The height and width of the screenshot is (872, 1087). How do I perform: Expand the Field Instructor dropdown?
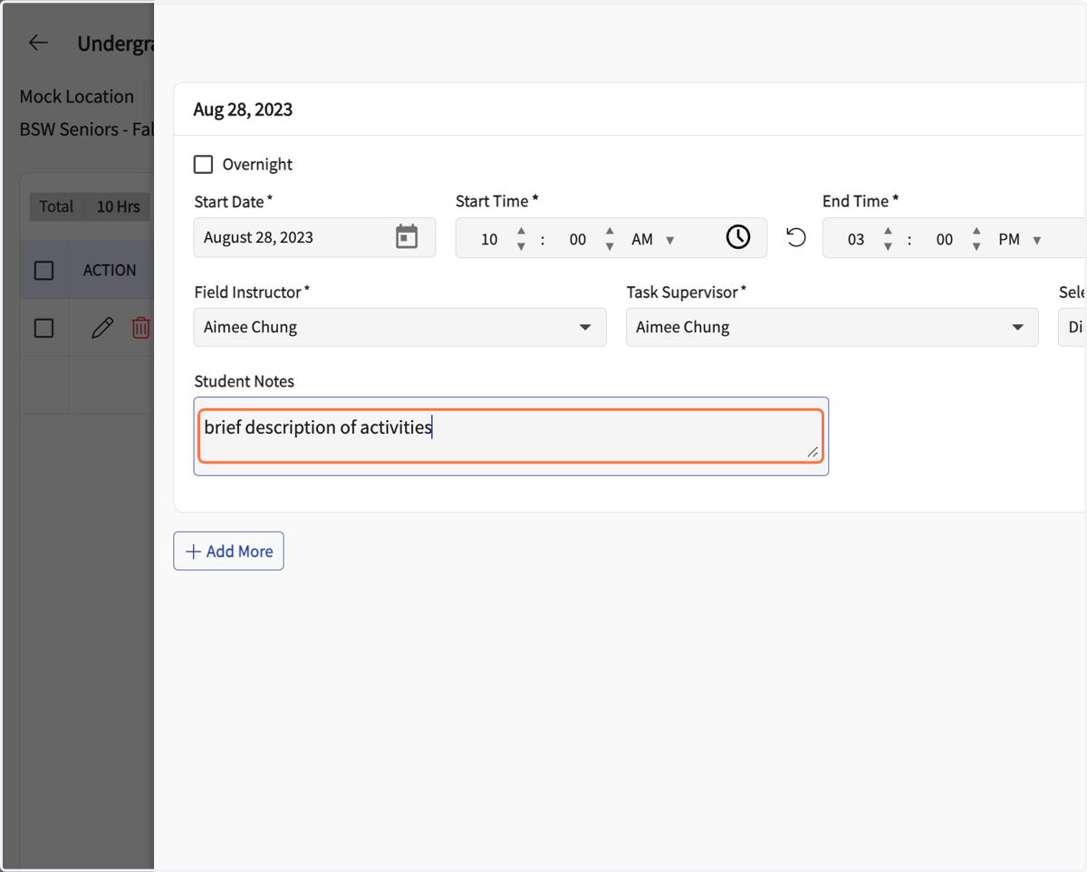[x=399, y=327]
